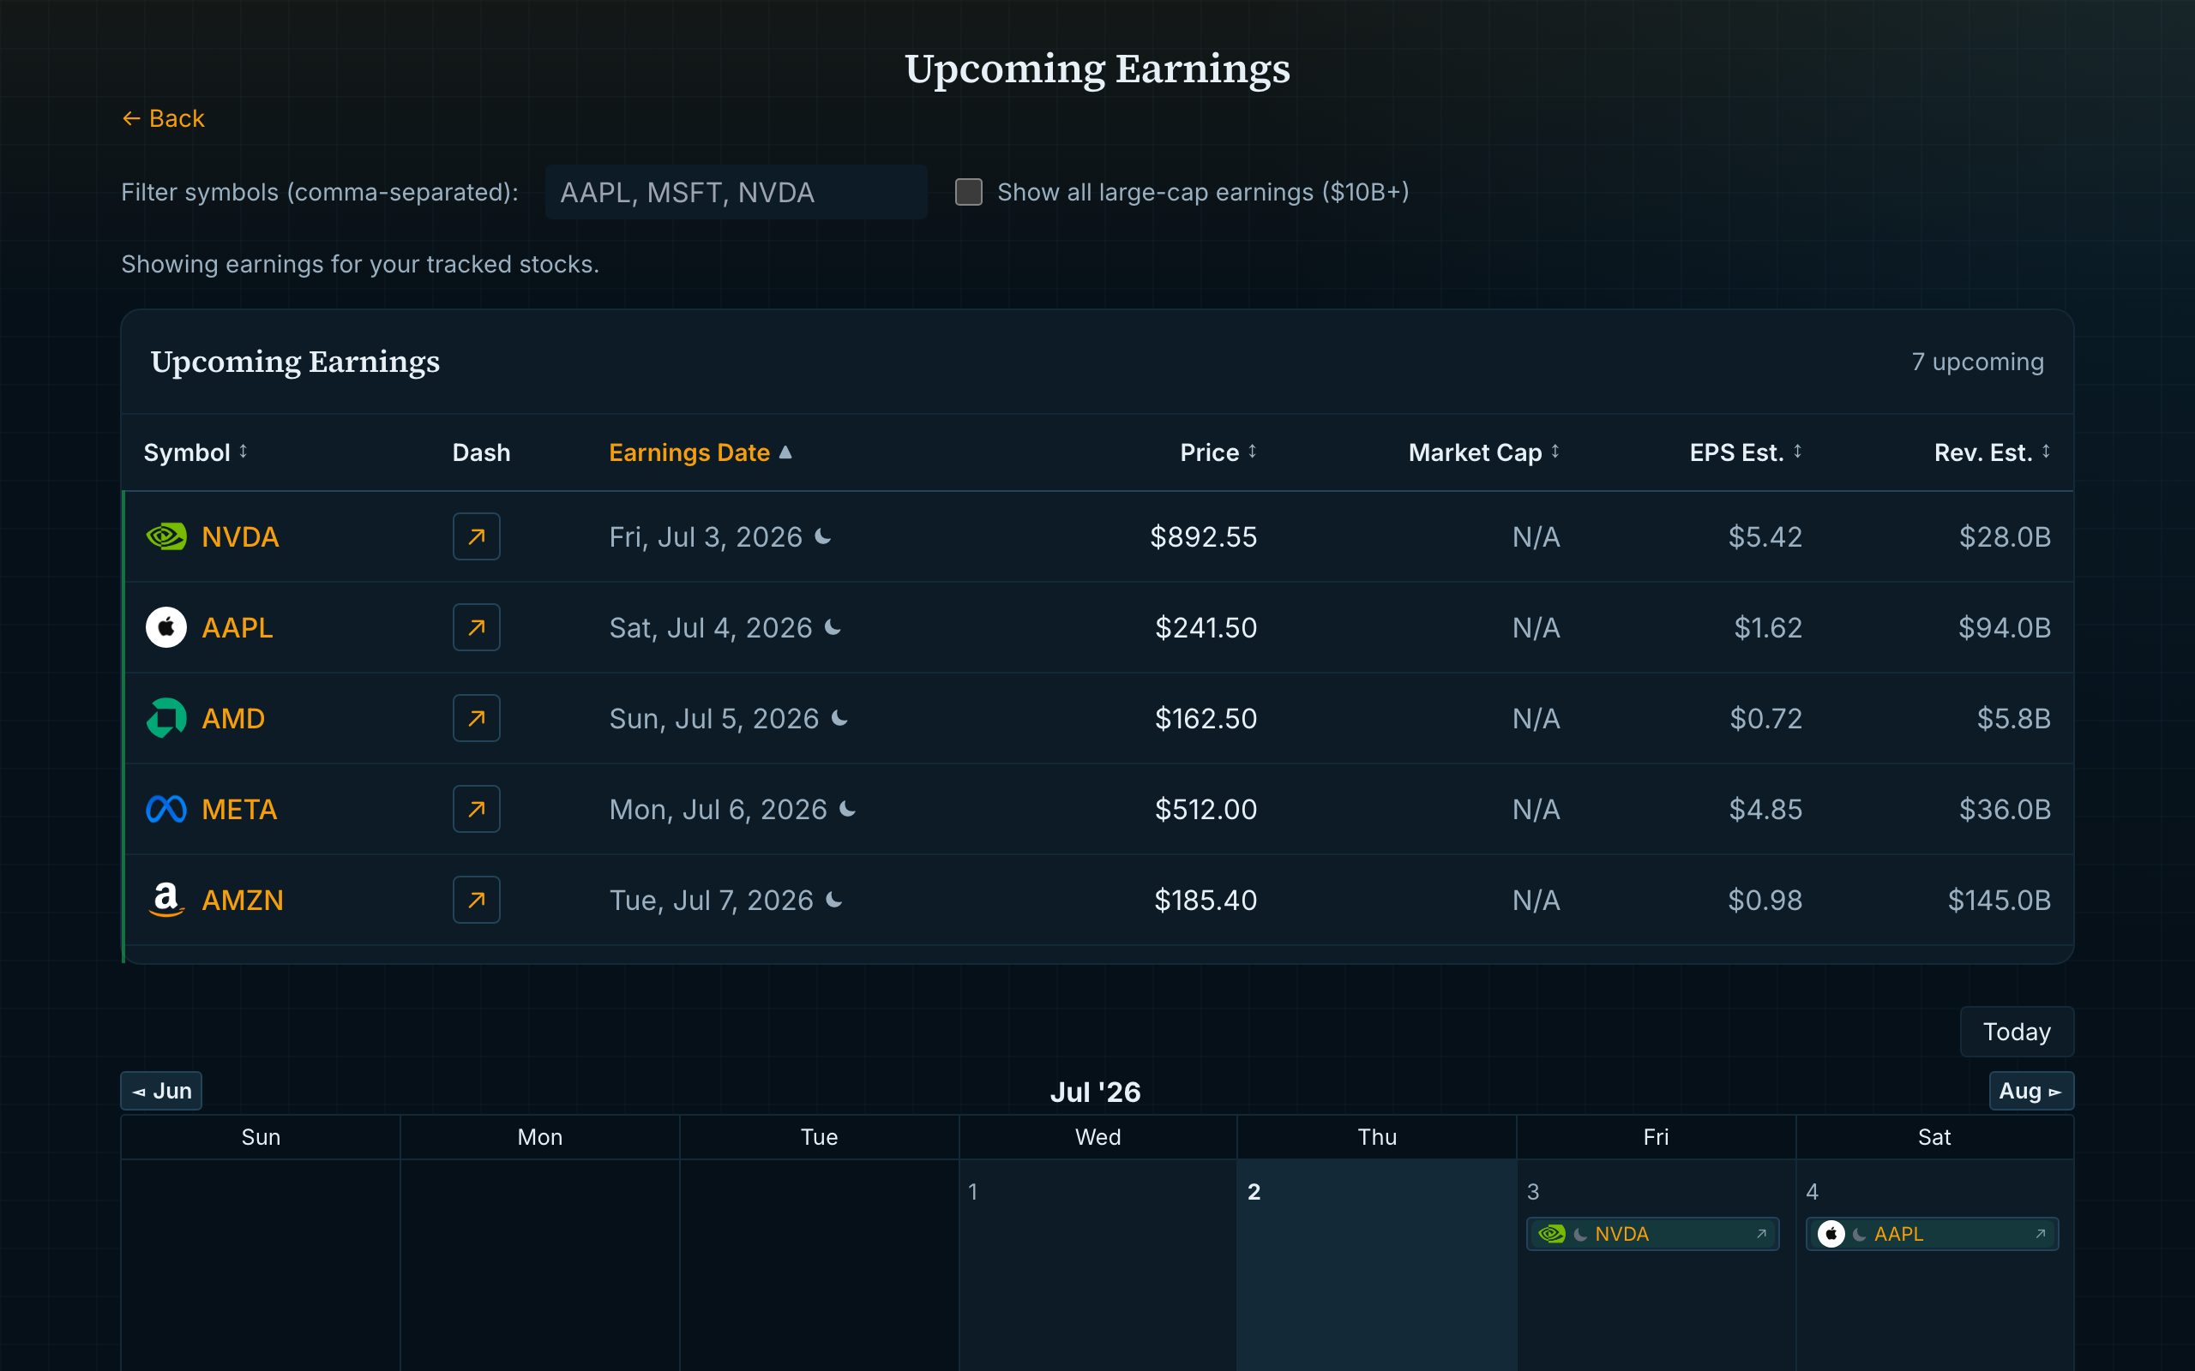2195x1371 pixels.
Task: Click the Apple logo in the calendar chip
Action: [1831, 1234]
